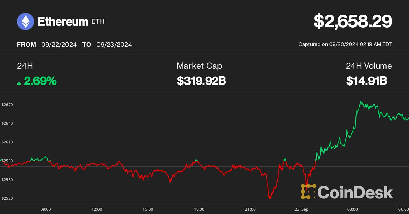Select the Market Cap section header

(x=199, y=66)
